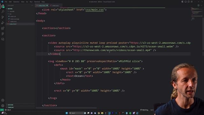Follow the css/main.css link in code

(94, 10)
